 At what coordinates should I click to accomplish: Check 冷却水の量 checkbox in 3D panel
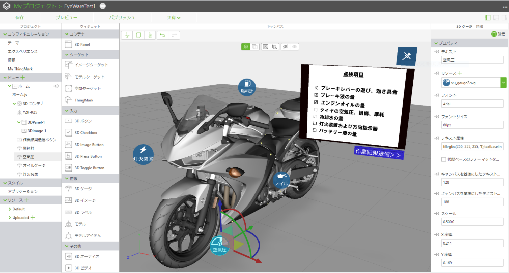pos(315,116)
